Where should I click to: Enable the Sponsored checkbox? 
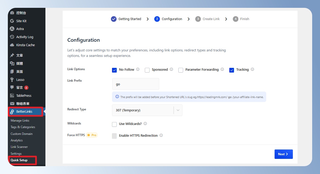coord(147,70)
